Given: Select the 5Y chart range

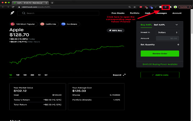Looking at the screenshot, I should click(x=46, y=75).
